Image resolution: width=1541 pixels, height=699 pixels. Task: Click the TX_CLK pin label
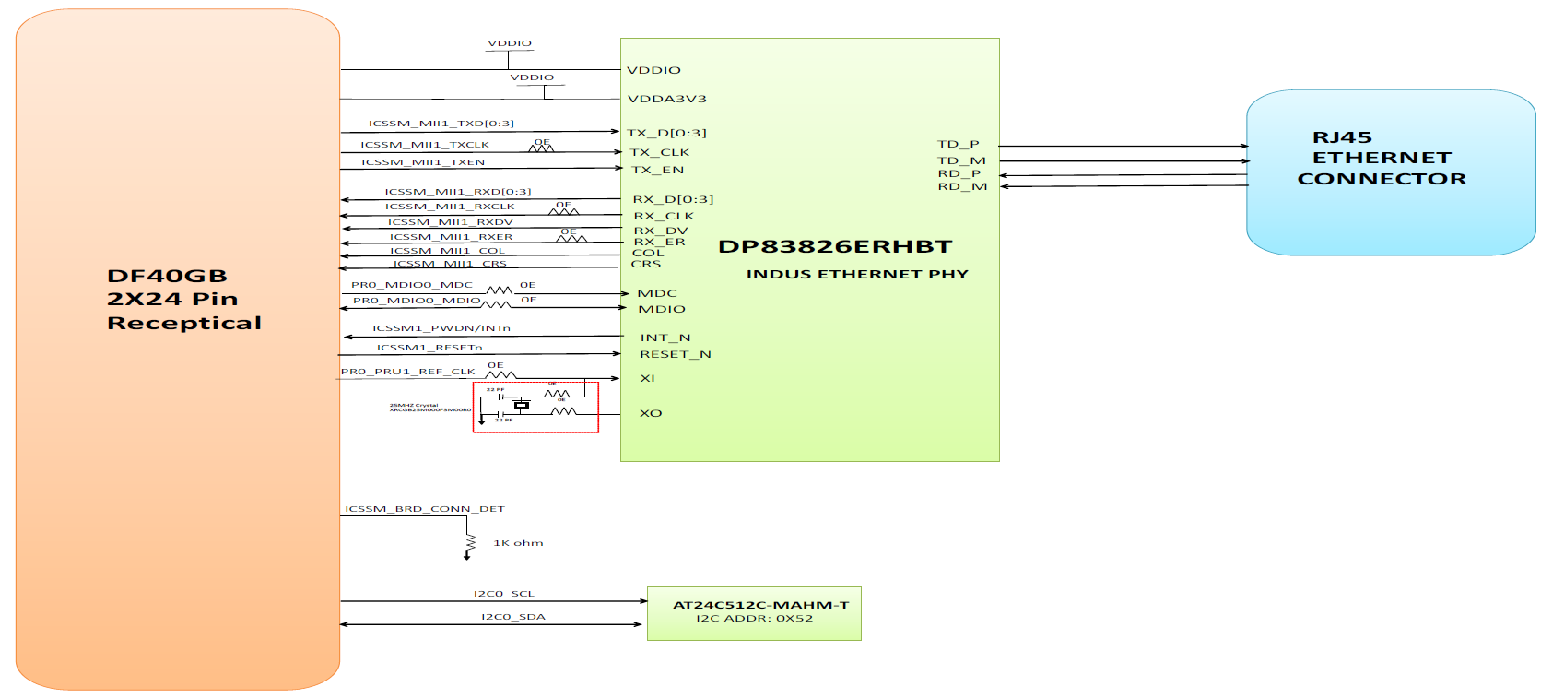[660, 152]
